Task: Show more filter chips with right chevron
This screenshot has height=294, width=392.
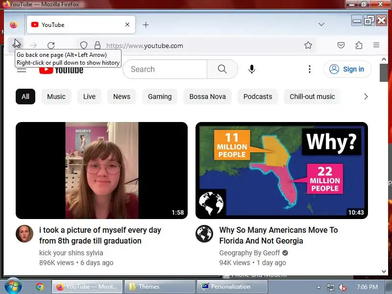Action: pyautogui.click(x=366, y=97)
